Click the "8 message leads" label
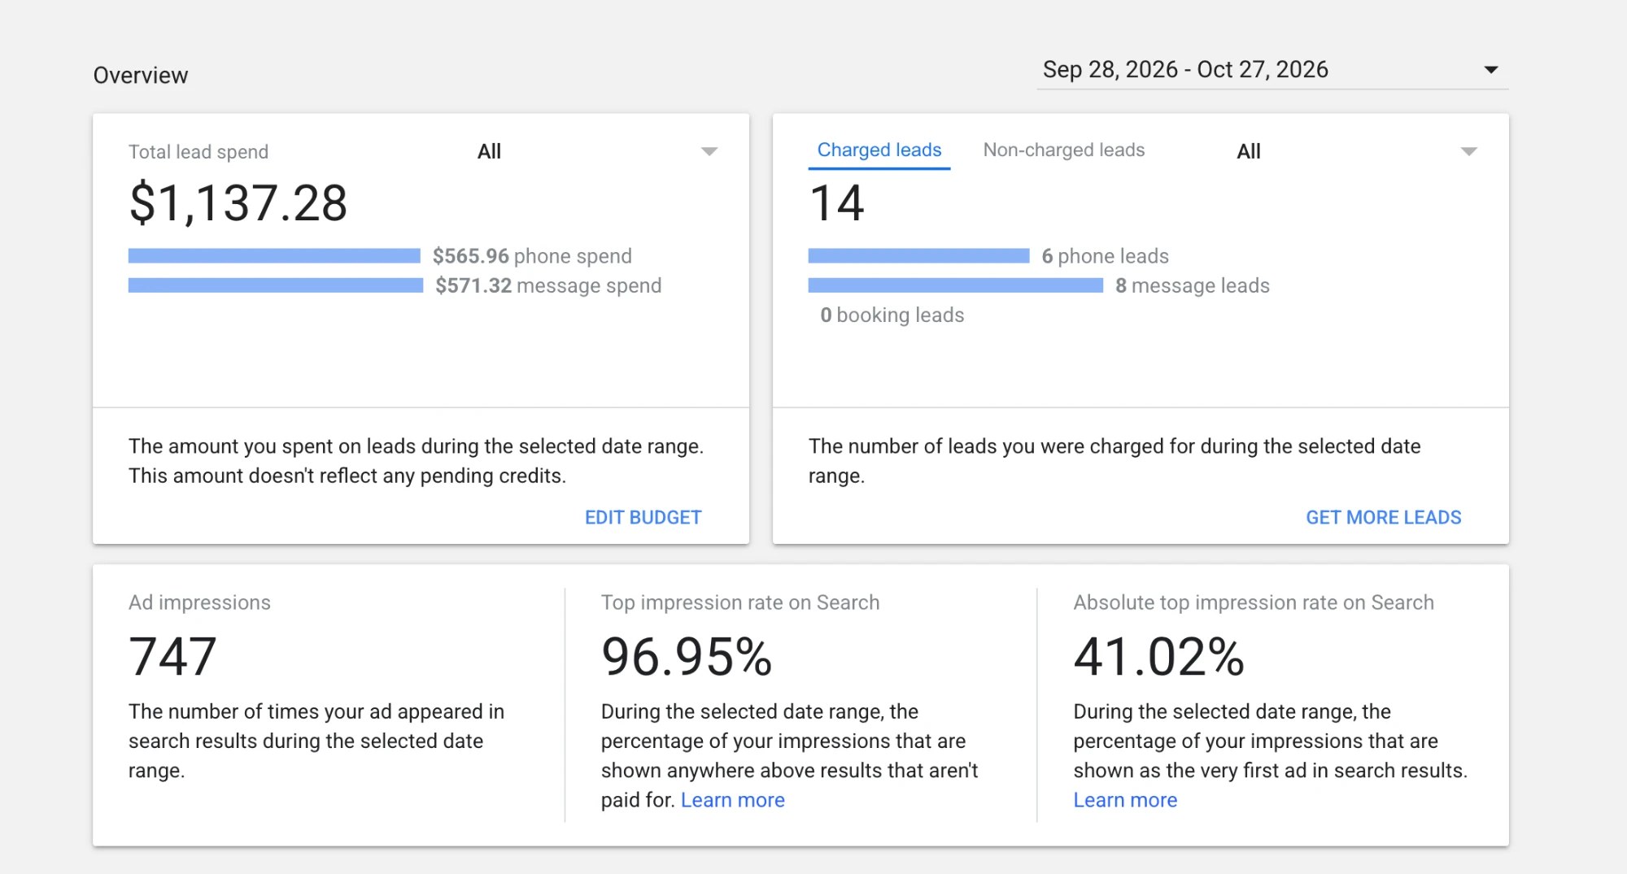The width and height of the screenshot is (1627, 874). pyautogui.click(x=1192, y=285)
